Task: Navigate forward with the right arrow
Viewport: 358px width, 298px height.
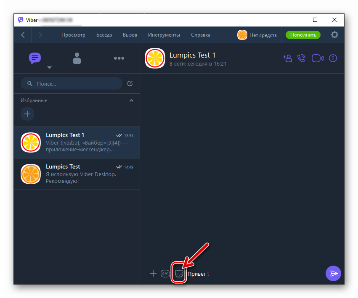Action: 40,35
